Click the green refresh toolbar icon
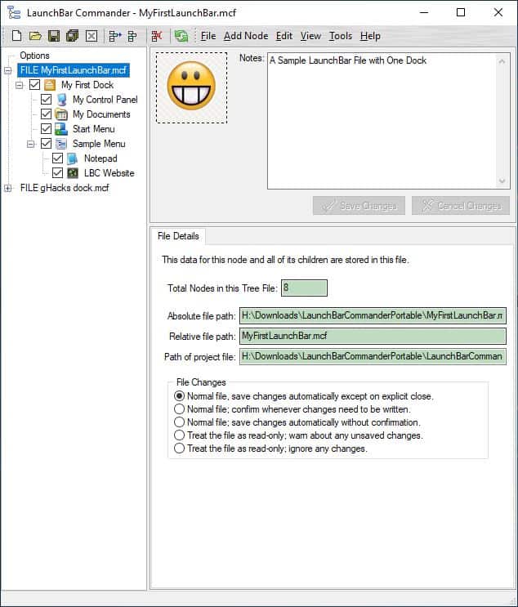This screenshot has height=607, width=518. (181, 36)
